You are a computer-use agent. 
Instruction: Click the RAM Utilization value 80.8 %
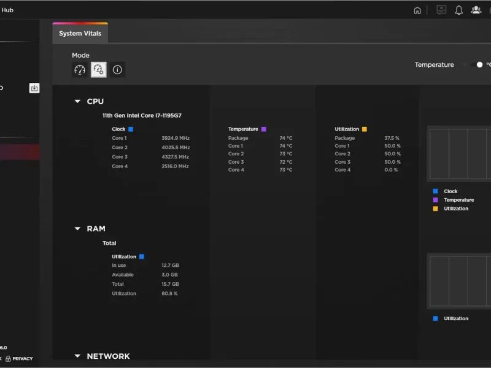tap(169, 294)
